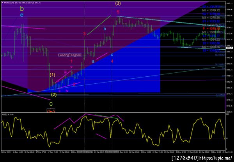Select the red 4 wave label
Viewport: 234px width, 162px height.
click(x=112, y=61)
